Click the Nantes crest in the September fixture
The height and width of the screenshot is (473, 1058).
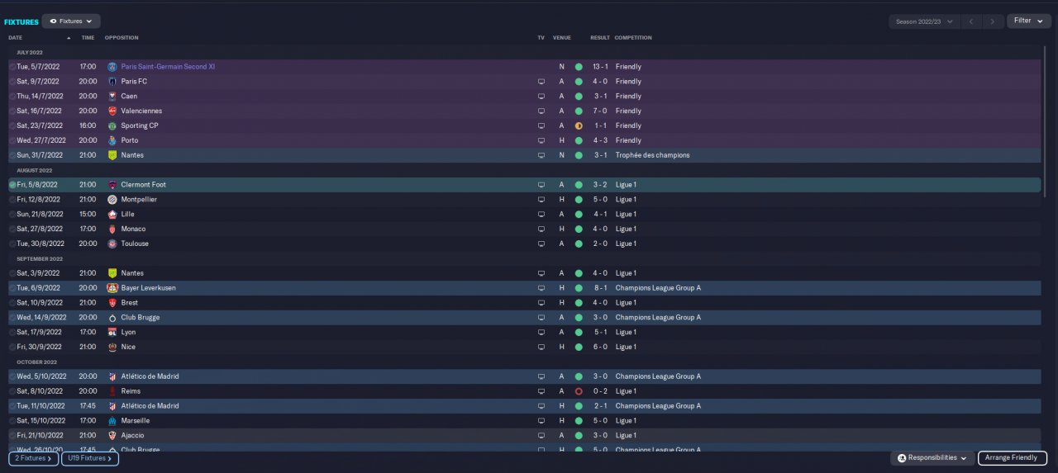coord(112,273)
